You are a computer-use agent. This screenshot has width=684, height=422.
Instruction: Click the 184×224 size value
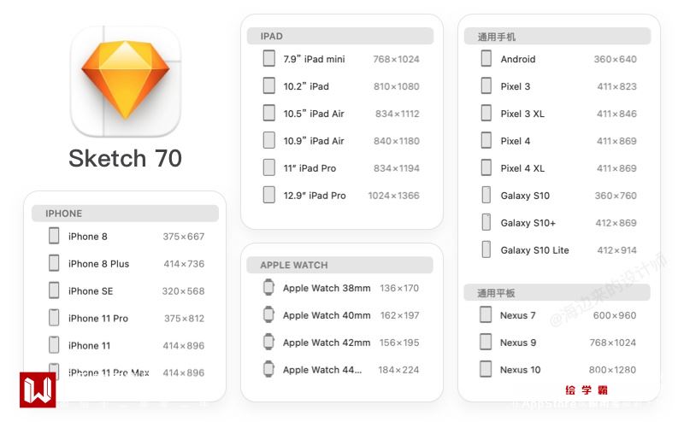[x=398, y=370]
